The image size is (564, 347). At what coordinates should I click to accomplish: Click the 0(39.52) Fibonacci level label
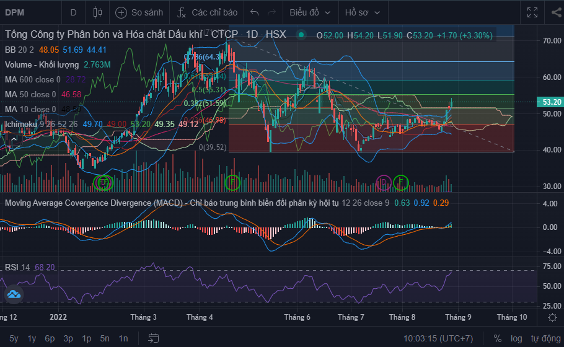tap(213, 147)
